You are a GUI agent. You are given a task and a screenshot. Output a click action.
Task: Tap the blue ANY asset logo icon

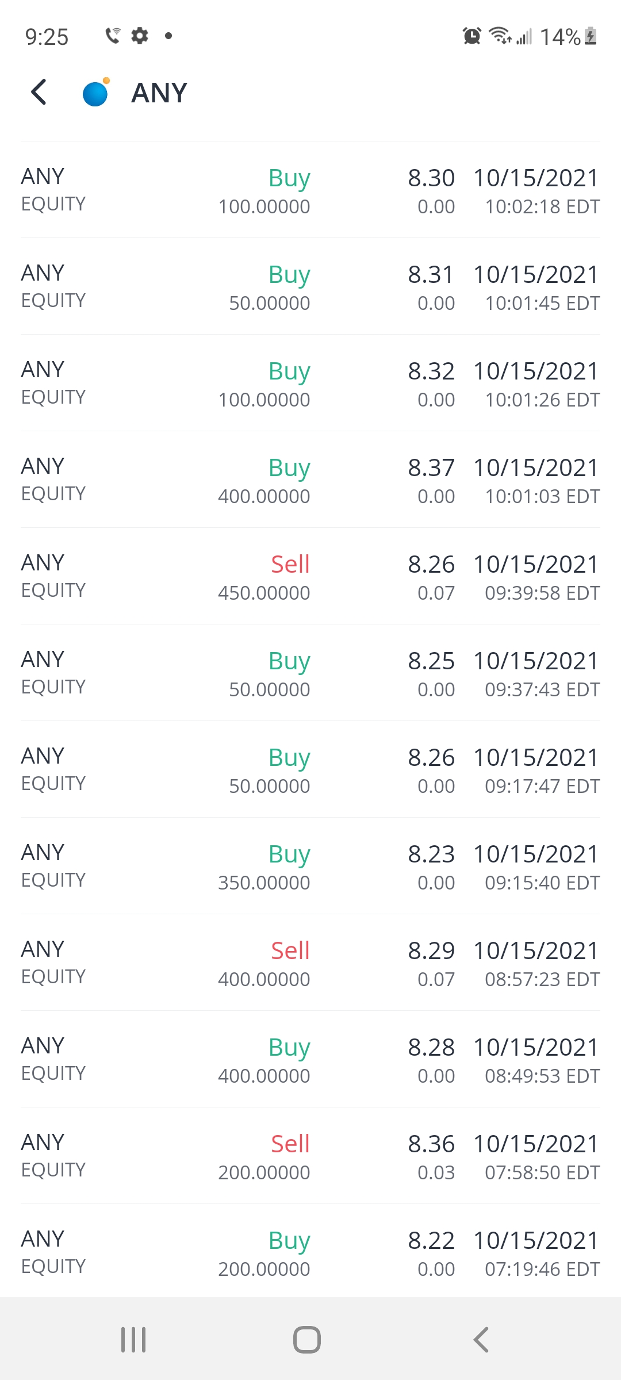click(96, 93)
